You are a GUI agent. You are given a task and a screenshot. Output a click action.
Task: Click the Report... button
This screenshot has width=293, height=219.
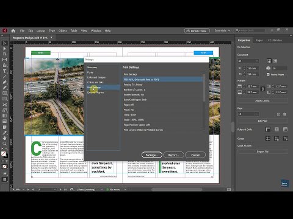[x=173, y=155]
